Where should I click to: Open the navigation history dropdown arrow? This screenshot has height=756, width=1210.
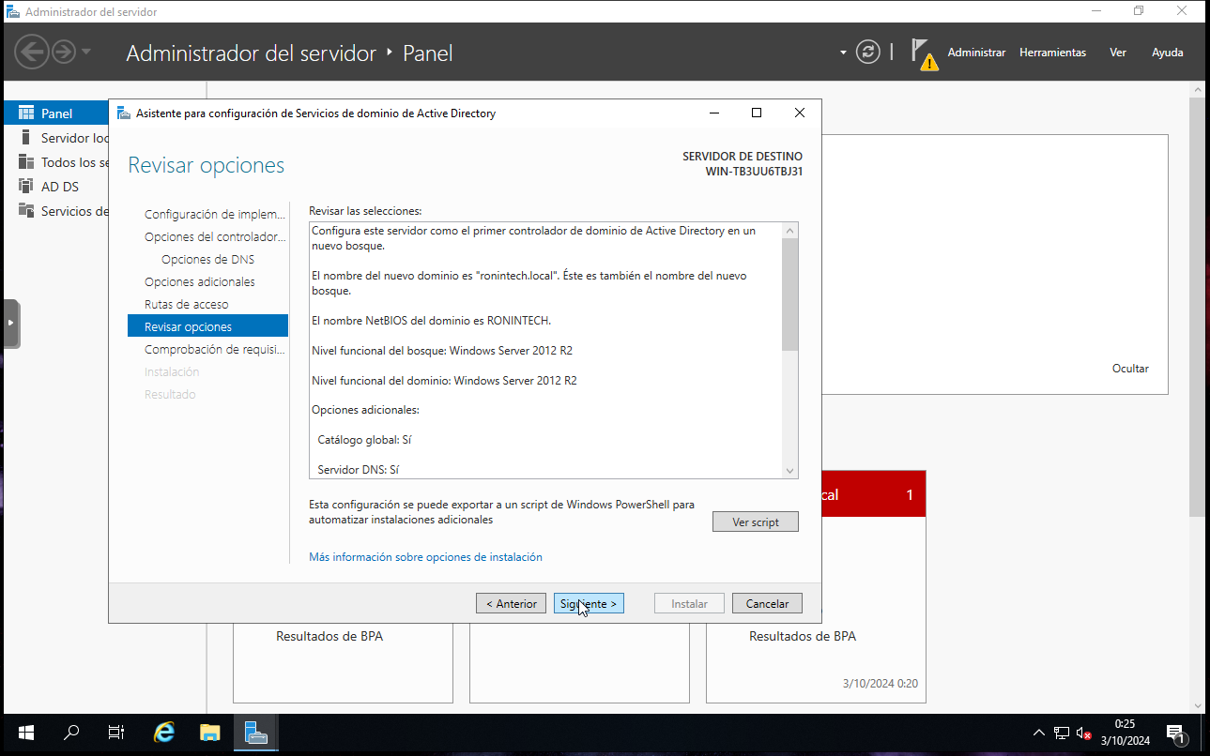[86, 52]
